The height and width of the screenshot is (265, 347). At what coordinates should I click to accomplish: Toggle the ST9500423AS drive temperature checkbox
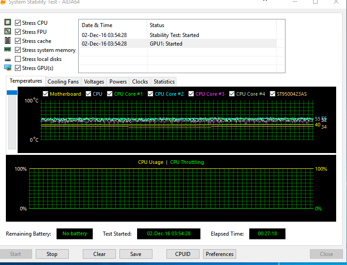point(273,94)
